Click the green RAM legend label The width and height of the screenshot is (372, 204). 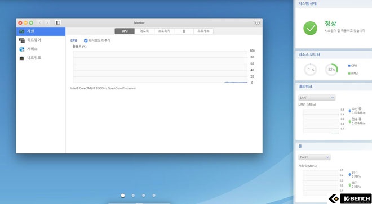[x=353, y=74]
